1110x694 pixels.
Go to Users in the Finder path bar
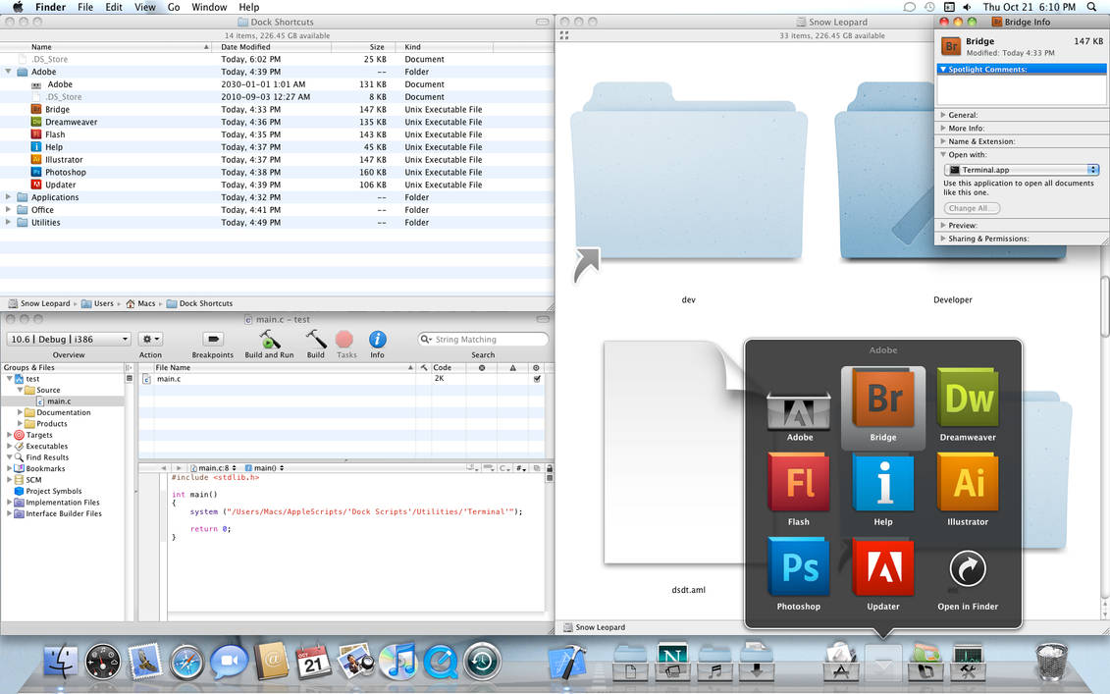click(98, 303)
